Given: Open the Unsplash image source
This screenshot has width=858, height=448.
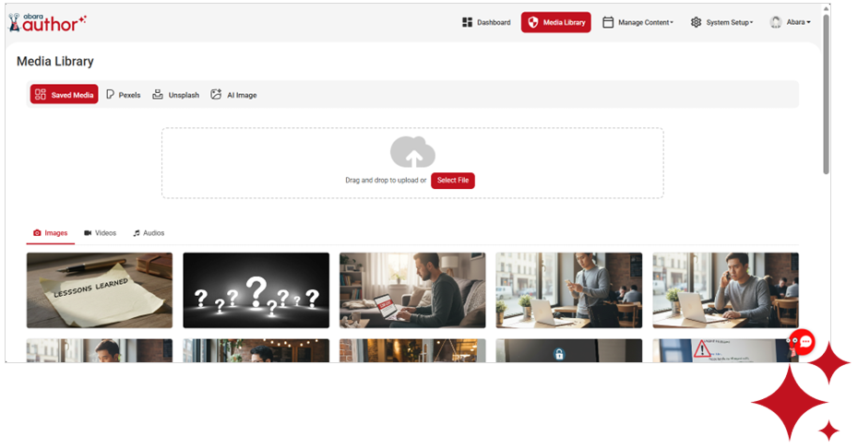Looking at the screenshot, I should tap(175, 95).
